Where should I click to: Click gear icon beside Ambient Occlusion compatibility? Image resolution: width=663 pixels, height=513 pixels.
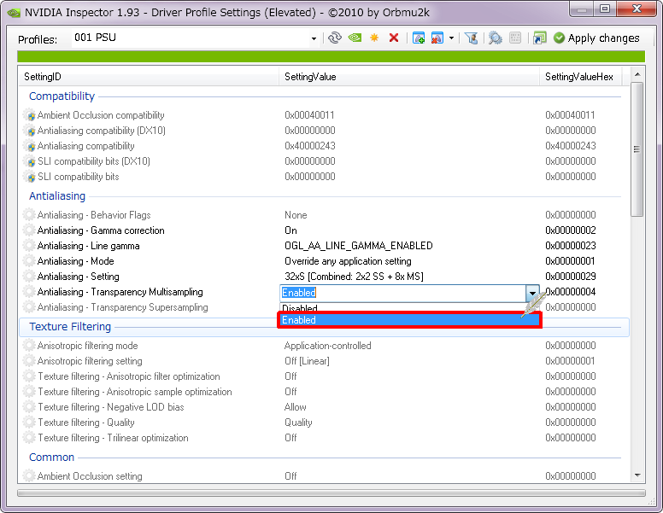(x=29, y=115)
